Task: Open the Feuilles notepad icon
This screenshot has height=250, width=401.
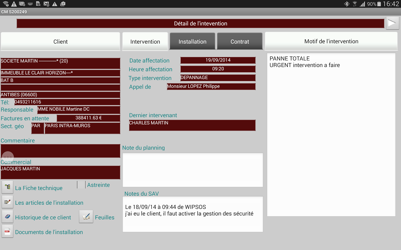Action: pos(86,217)
